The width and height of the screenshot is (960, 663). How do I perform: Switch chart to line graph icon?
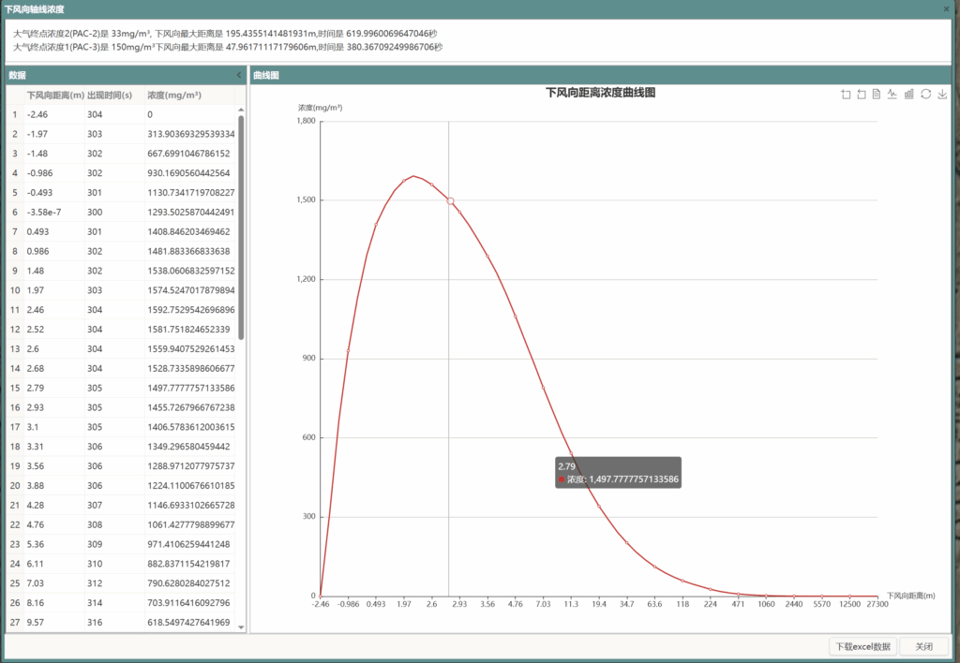tap(892, 94)
